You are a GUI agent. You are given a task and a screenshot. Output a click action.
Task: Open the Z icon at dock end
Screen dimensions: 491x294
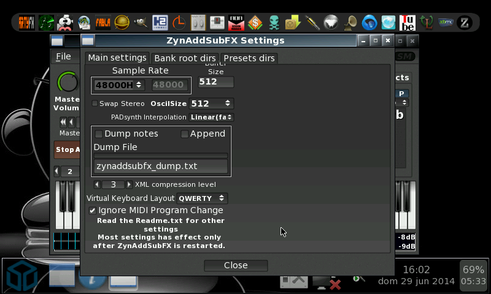click(465, 23)
